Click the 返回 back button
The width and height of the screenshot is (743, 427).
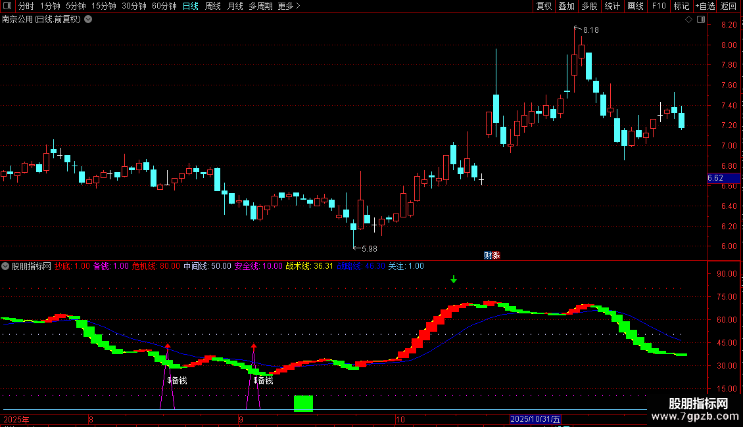[x=729, y=6]
